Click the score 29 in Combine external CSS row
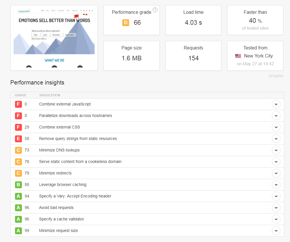The image size is (290, 242). click(27, 127)
